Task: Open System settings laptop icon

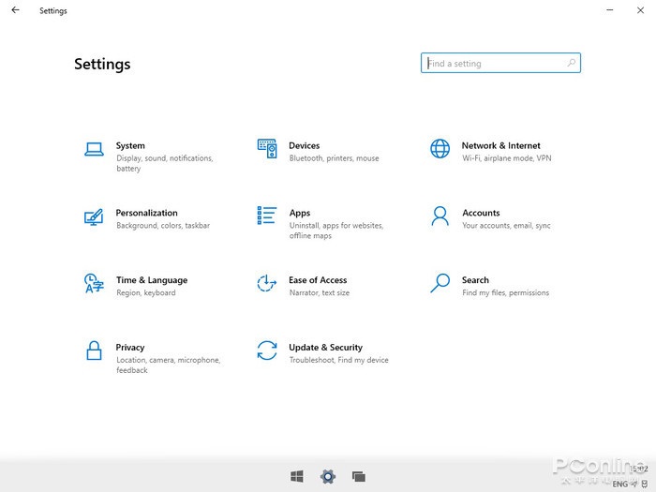Action: 94,148
